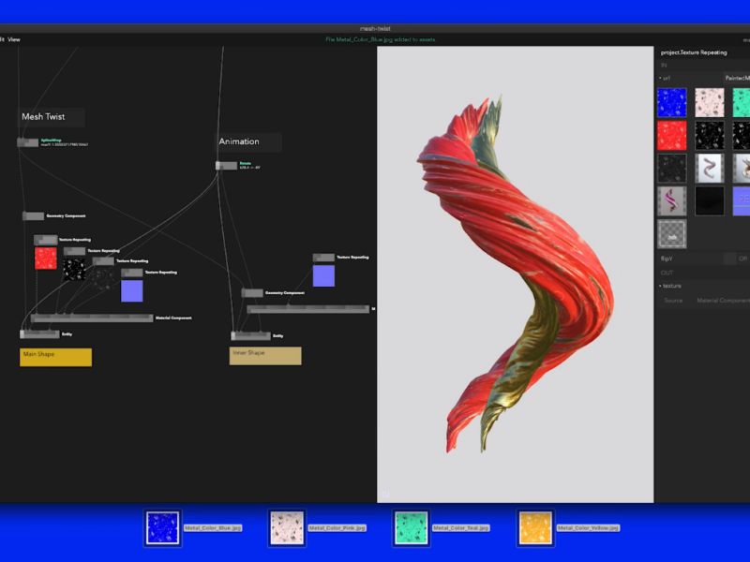This screenshot has width=750, height=562.
Task: Select the Entity node above Main Shape
Action: point(39,333)
